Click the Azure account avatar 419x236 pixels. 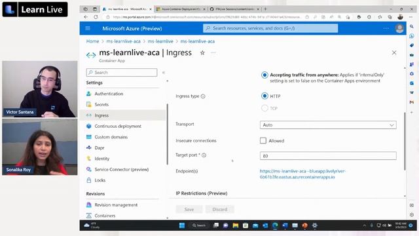(x=399, y=28)
